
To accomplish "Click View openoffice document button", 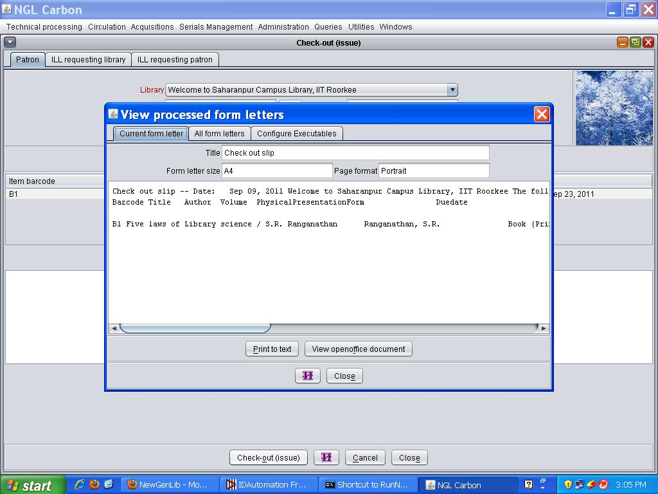I will [358, 349].
